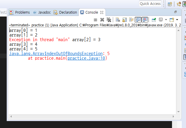Click the "array[2] = 3" output text
Screen dimensions: 186x128
[86, 40]
